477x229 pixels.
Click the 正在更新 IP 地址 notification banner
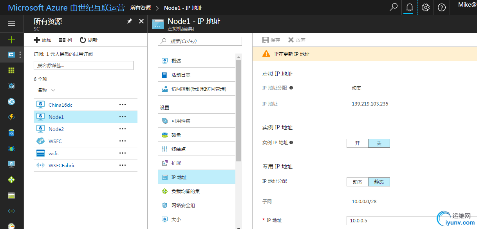coord(365,54)
